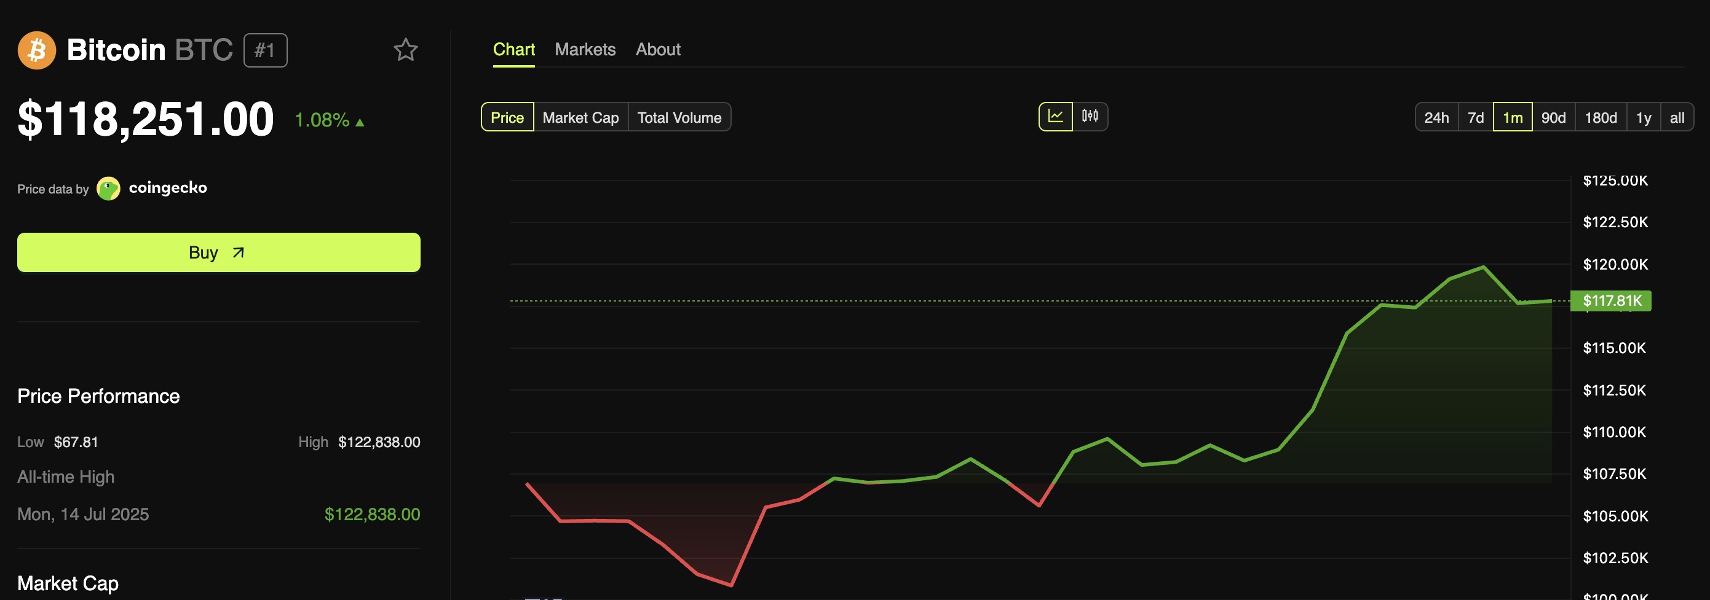Viewport: 1710px width, 600px height.
Task: Click the Price Performance heading
Action: [98, 395]
